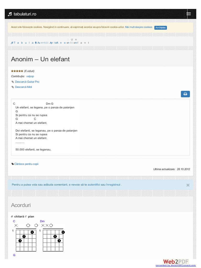Click the Am înțeles cookie button
The width and height of the screenshot is (201, 268).
[160, 28]
